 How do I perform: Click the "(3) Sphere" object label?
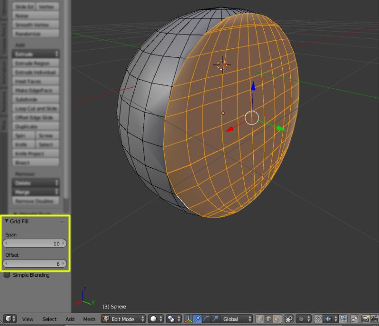tap(114, 307)
